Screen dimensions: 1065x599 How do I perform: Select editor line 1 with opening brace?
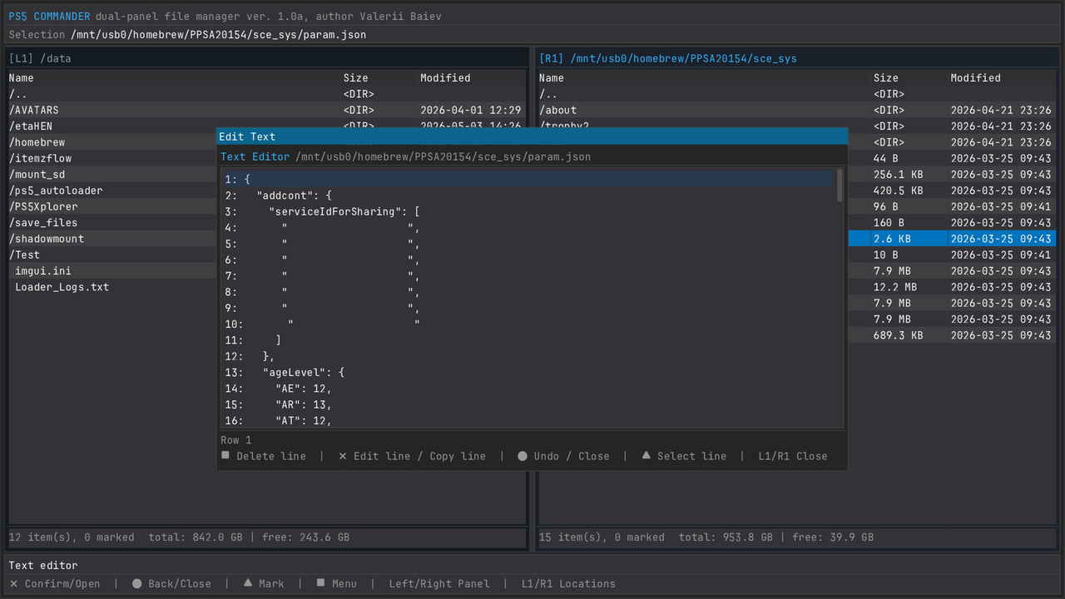point(528,179)
